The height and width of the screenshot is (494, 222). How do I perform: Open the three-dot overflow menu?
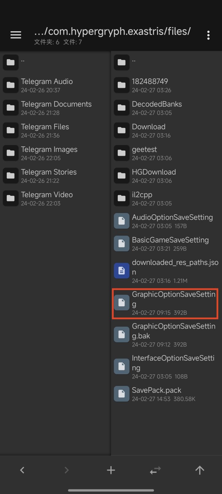[208, 35]
